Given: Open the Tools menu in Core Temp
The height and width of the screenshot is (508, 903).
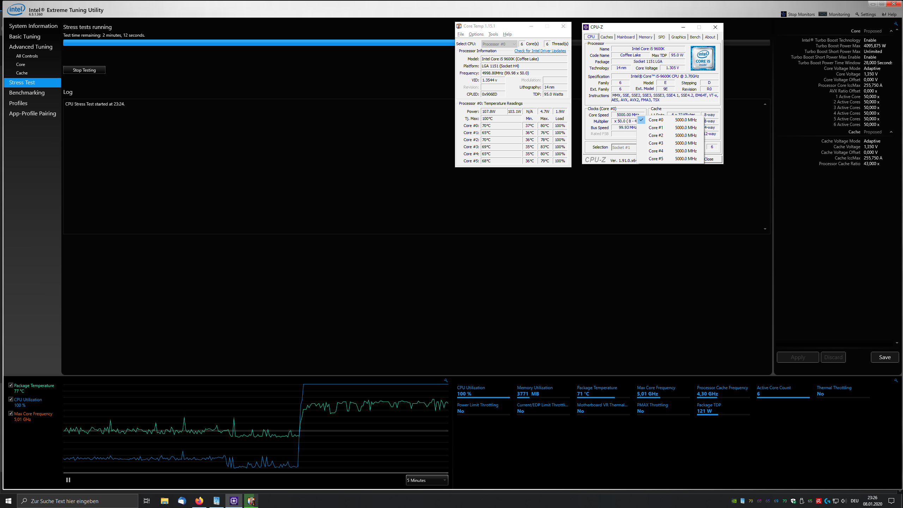Looking at the screenshot, I should [x=493, y=34].
